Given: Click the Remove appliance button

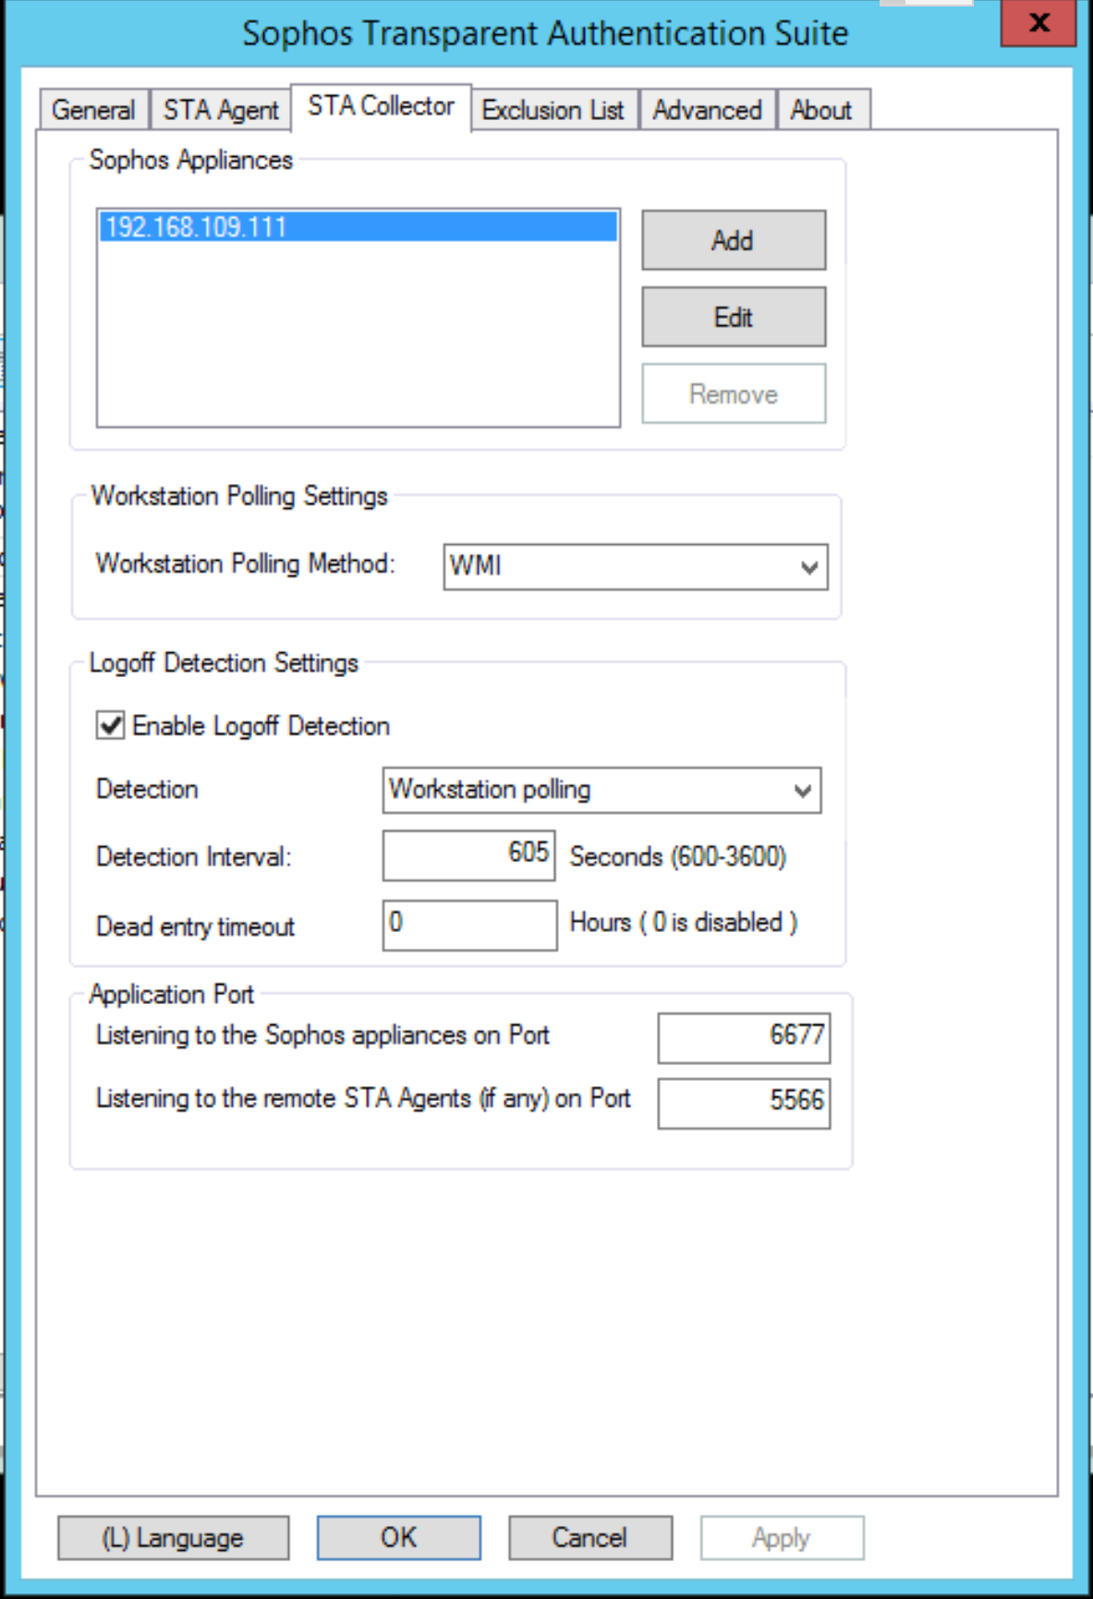Looking at the screenshot, I should [x=734, y=394].
